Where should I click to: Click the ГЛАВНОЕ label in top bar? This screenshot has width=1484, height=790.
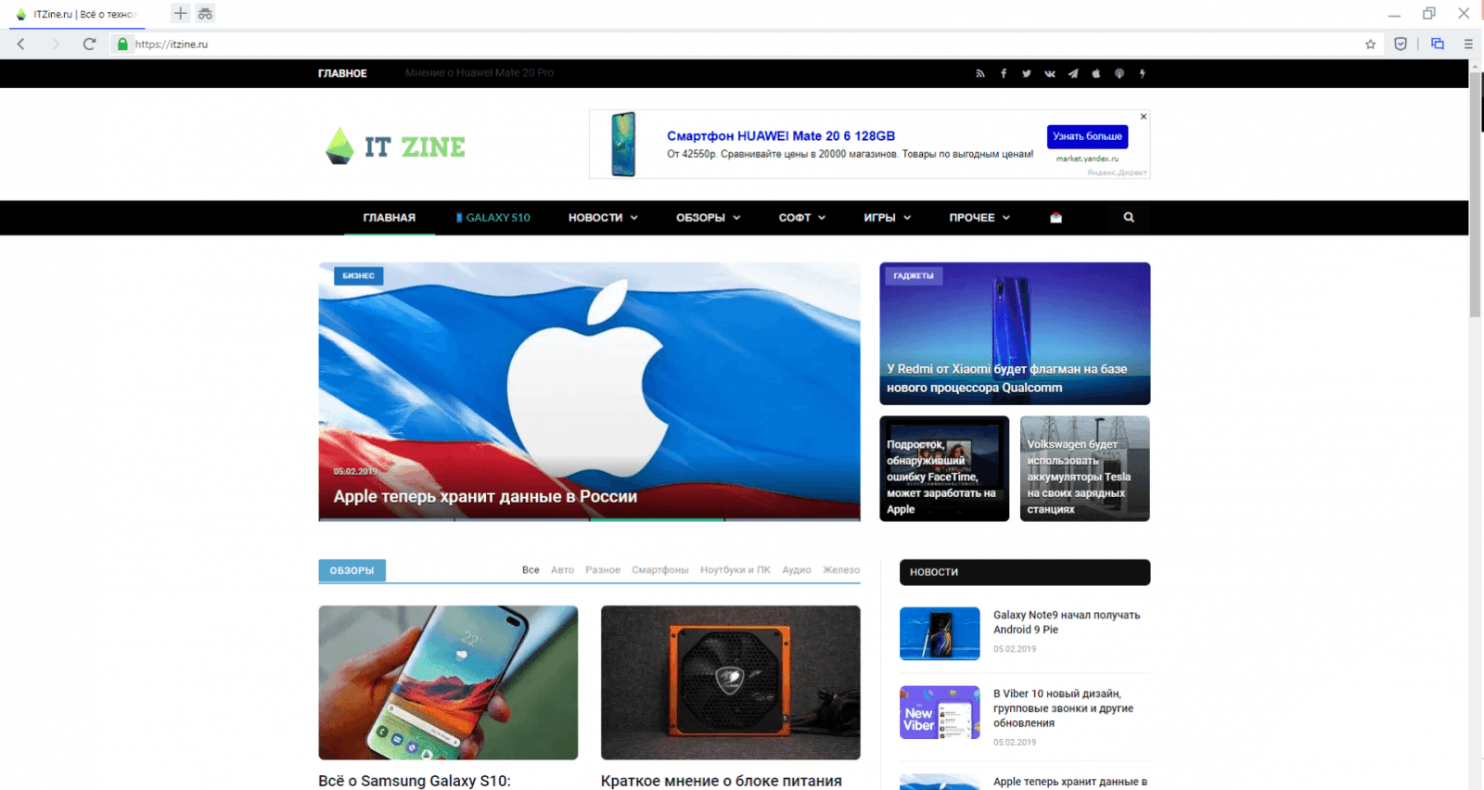click(342, 73)
